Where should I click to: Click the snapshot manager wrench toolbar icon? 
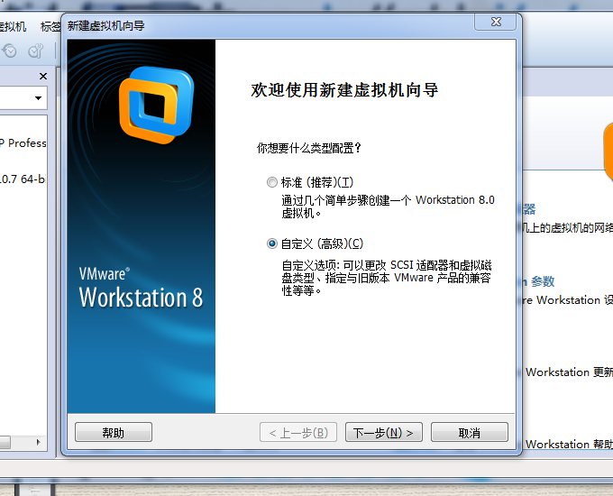click(35, 51)
